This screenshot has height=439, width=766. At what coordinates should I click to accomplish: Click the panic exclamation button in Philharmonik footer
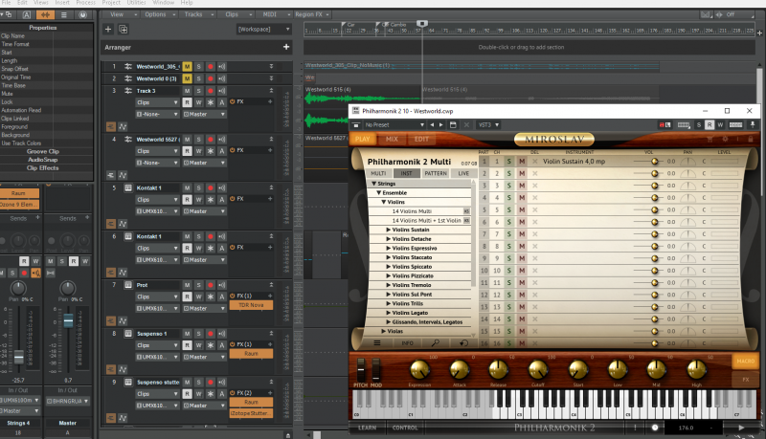point(635,428)
